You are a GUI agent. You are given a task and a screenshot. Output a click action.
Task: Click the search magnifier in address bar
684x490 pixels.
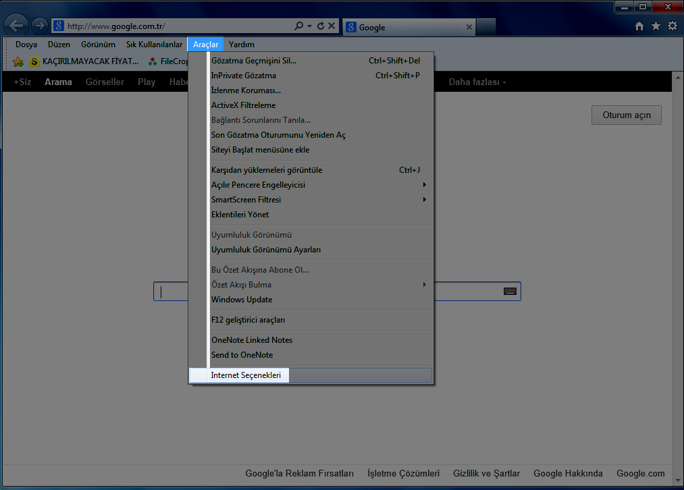299,26
